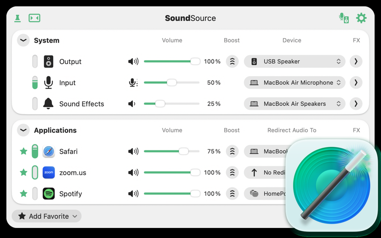381x238 pixels.
Task: Toggle Boost for Safari
Action: [x=232, y=151]
